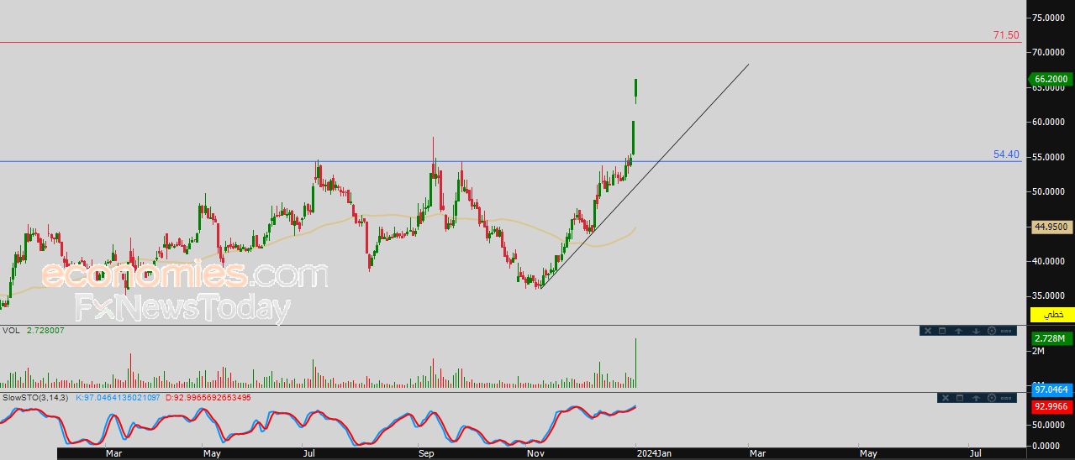Click the D:92.9965692653495 readout
This screenshot has height=460, width=1075.
coord(208,397)
